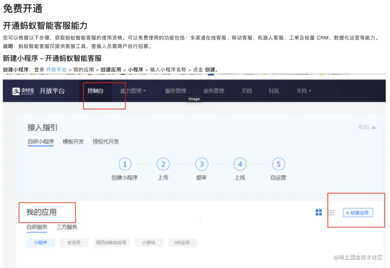Image resolution: width=390 pixels, height=268 pixels.
Task: Select the 自研服务 tab
Action: (37, 227)
